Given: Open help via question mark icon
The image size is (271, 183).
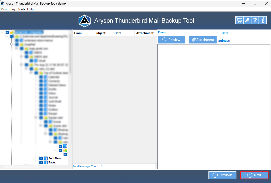Looking at the screenshot, I should [255, 20].
